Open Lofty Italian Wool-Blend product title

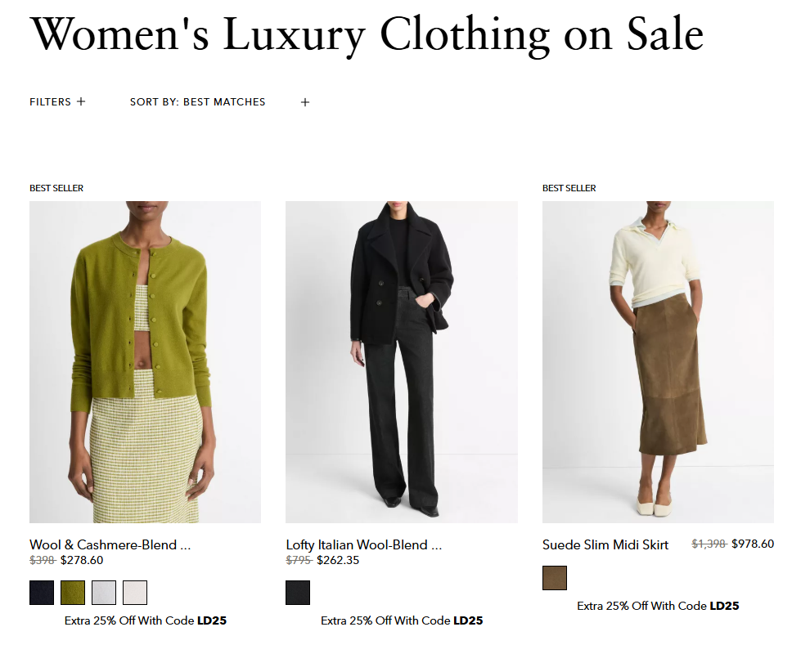click(363, 545)
